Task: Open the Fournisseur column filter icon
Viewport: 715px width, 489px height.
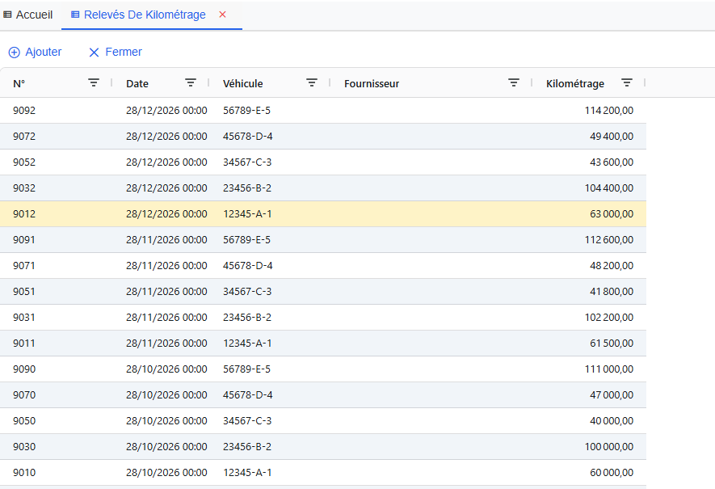Action: click(514, 82)
